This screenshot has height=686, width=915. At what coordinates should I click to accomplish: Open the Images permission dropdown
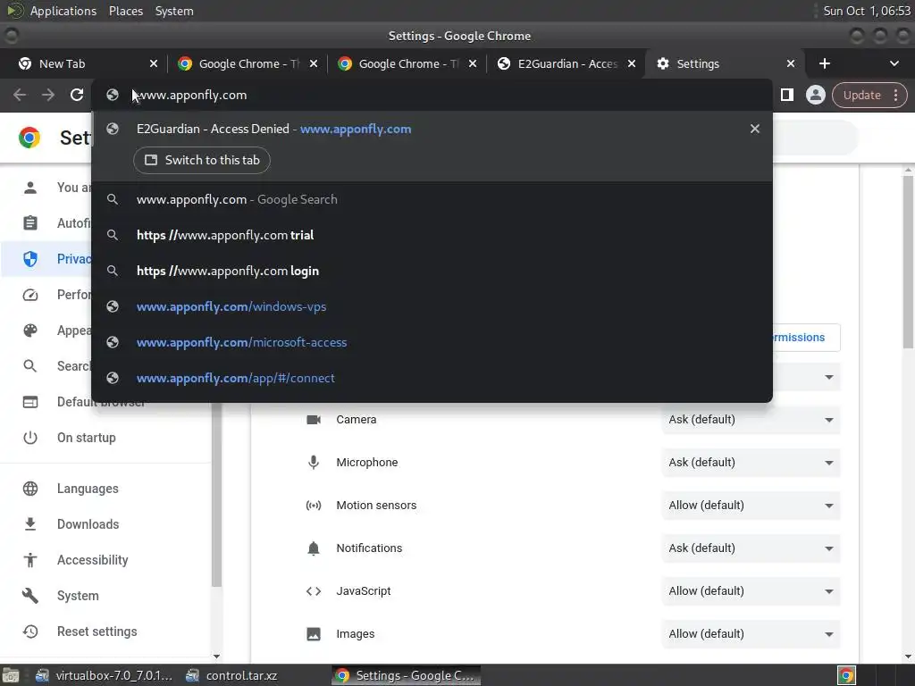click(x=751, y=634)
